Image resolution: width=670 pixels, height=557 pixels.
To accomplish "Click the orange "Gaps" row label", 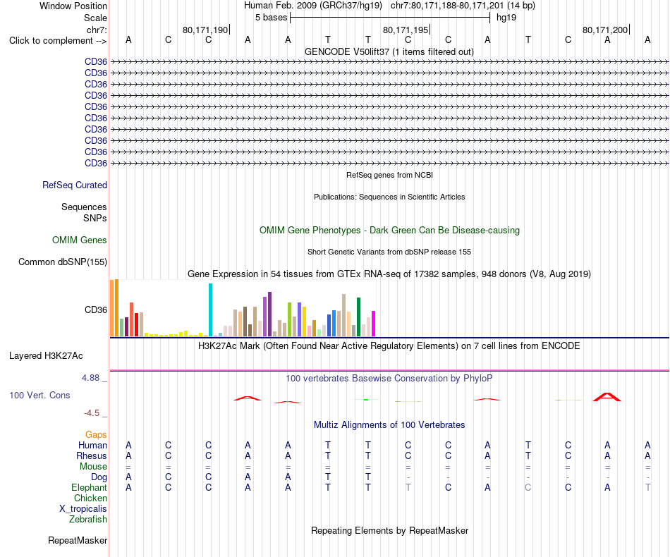I will [x=96, y=434].
